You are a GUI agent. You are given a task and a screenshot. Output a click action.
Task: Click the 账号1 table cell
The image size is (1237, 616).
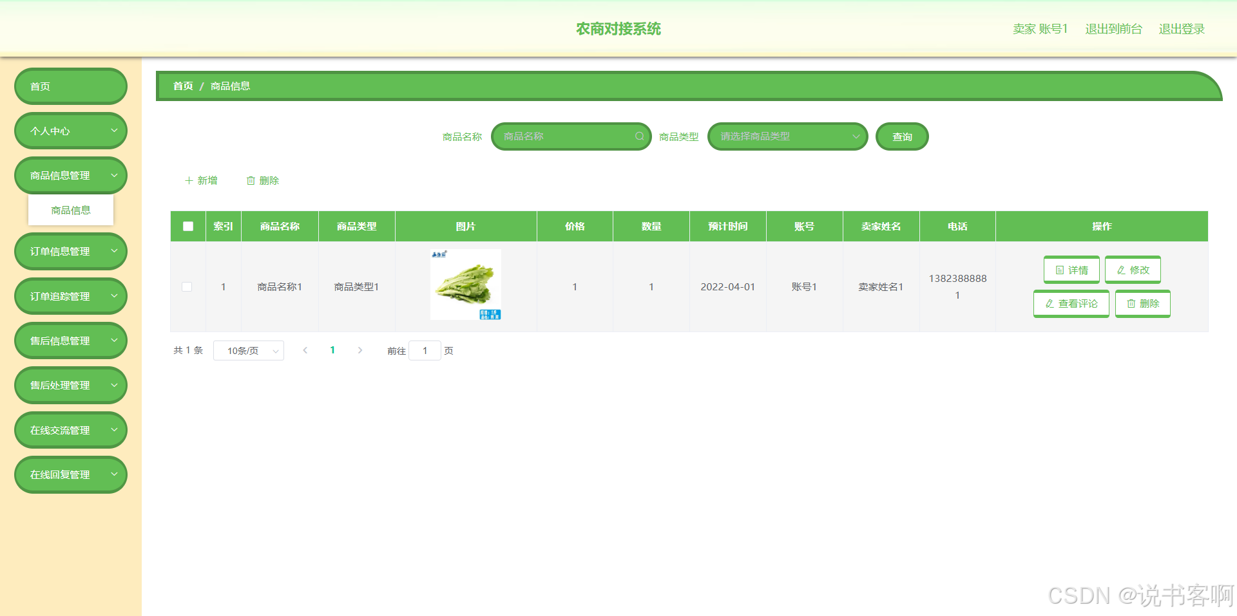point(804,287)
